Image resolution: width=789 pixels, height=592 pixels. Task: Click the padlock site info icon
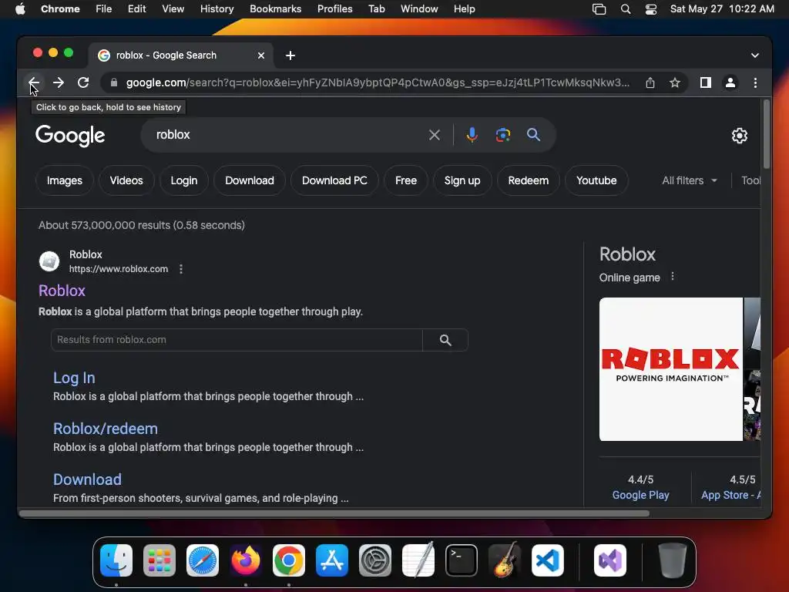point(114,82)
